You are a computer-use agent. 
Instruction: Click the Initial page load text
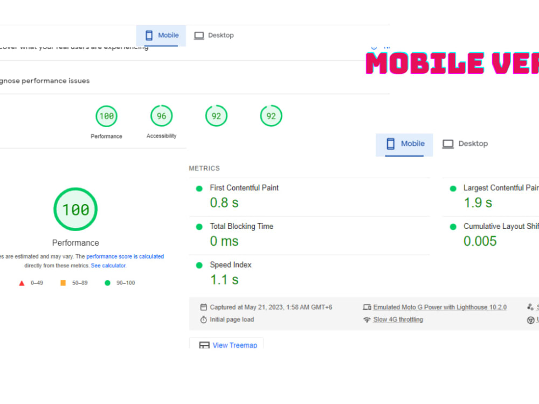[232, 319]
